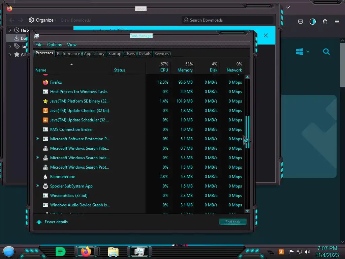Open the Extensions puzzle icon in Firefox
Viewport: 345px width, 259px height.
325,22
